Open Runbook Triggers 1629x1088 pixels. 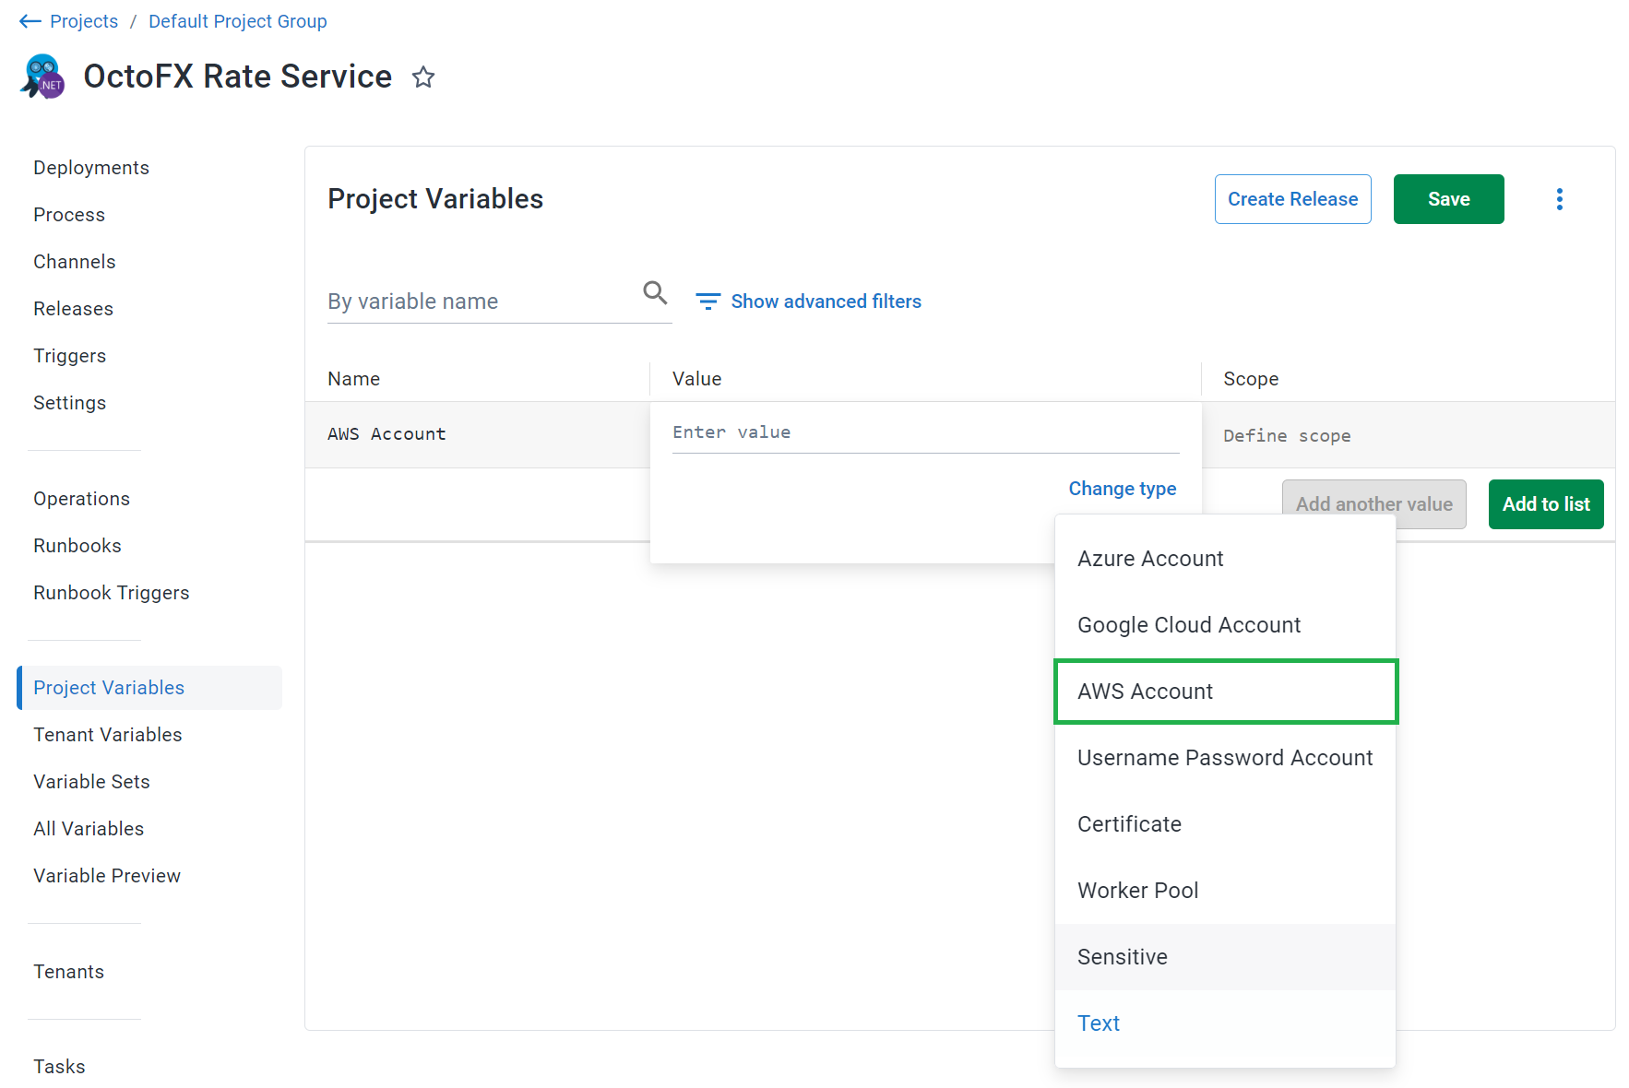tap(112, 593)
